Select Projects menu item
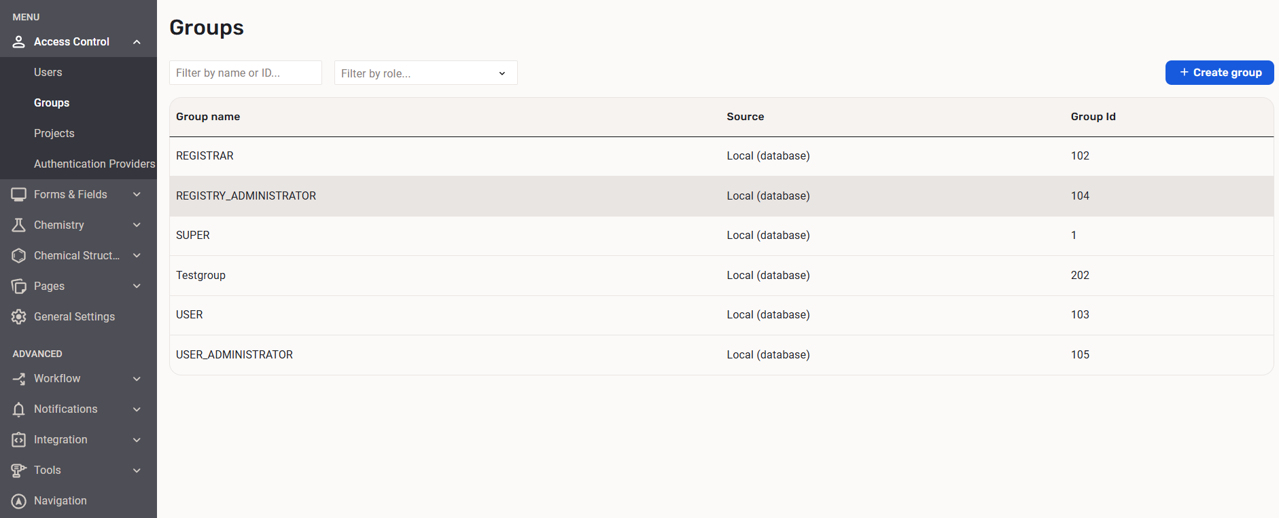 (54, 134)
